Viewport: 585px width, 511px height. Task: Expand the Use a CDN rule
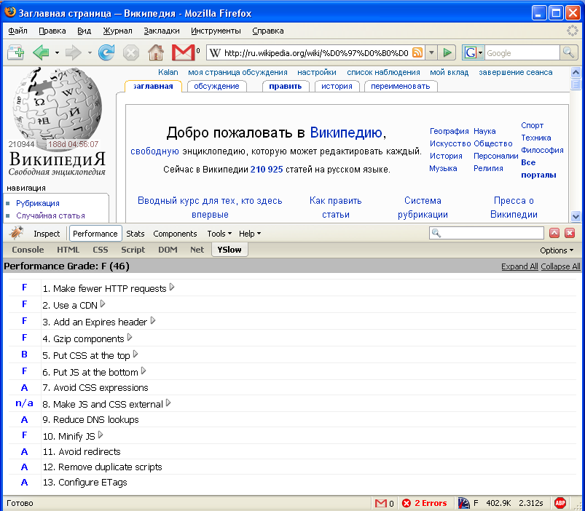tap(103, 304)
